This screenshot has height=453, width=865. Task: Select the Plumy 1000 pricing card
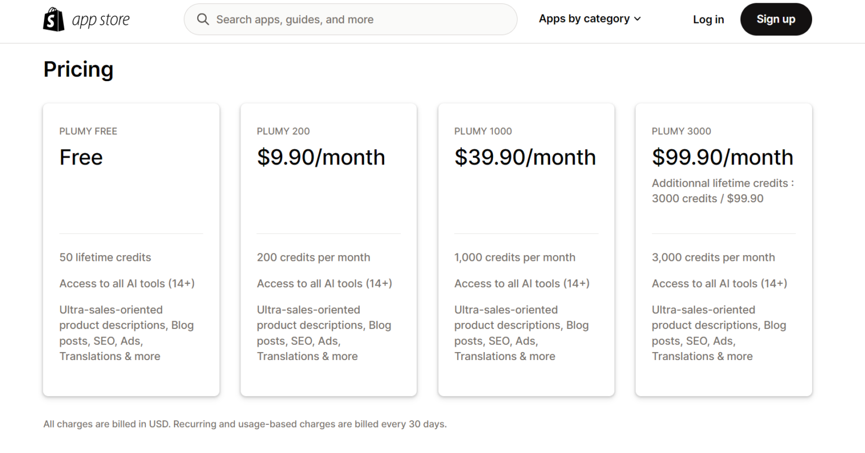tap(526, 250)
